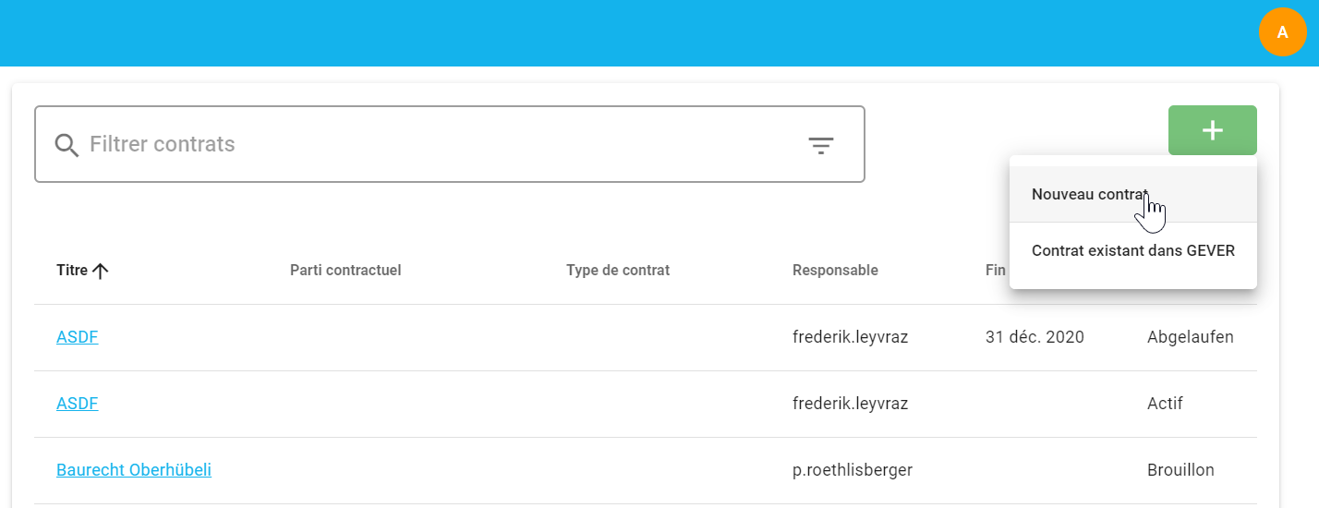This screenshot has height=508, width=1319.
Task: Open the orange user avatar menu
Action: [x=1282, y=32]
